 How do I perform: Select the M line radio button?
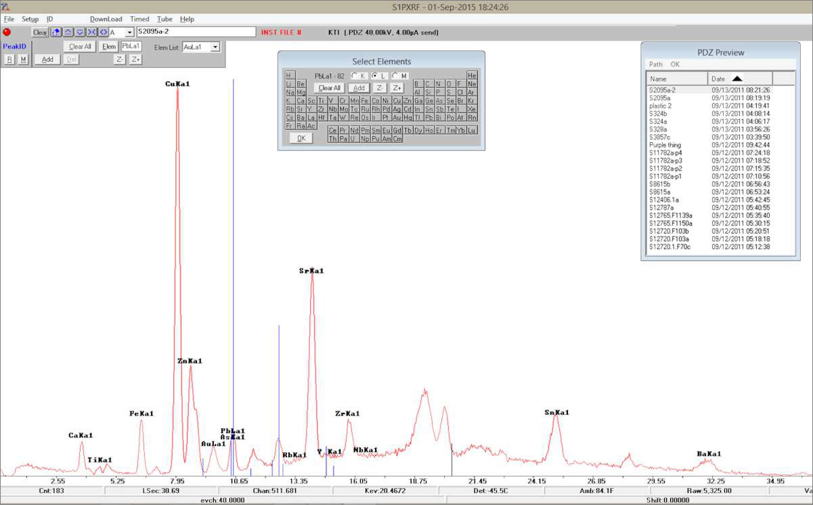[400, 76]
